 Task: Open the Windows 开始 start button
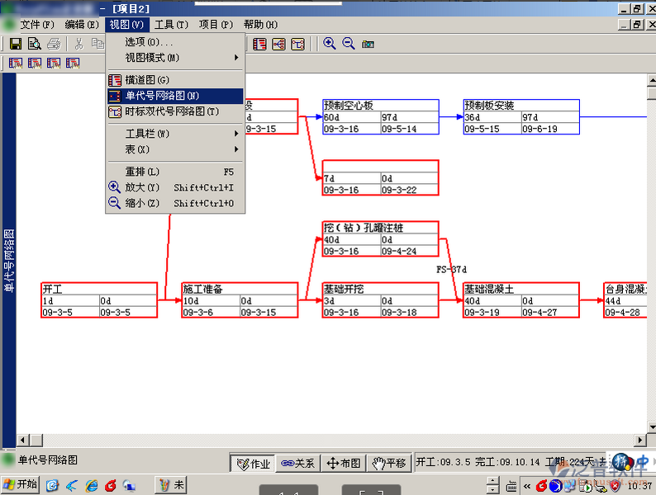[21, 484]
